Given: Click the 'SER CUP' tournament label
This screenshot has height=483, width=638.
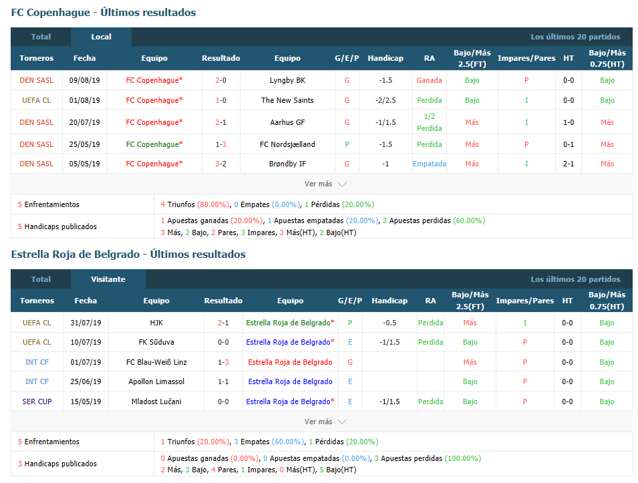Looking at the screenshot, I should (37, 401).
